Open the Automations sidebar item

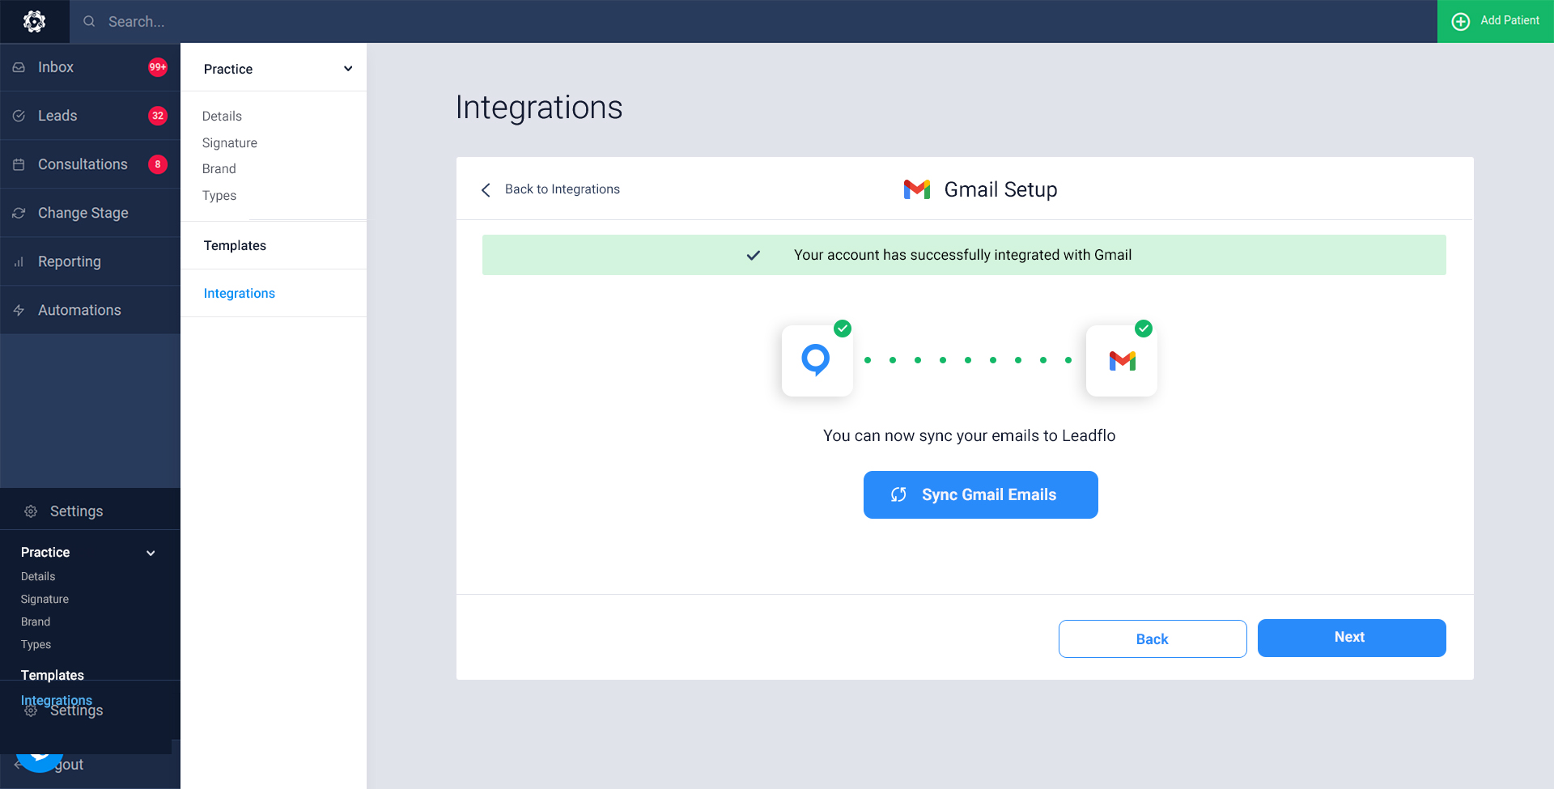(x=90, y=310)
